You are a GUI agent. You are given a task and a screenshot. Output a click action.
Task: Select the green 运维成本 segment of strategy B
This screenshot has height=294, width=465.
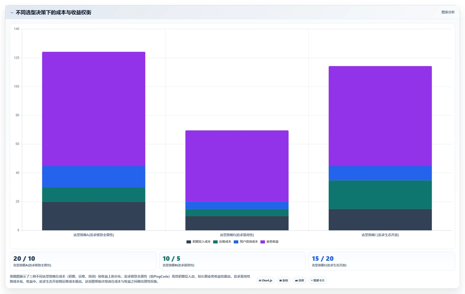pos(237,212)
